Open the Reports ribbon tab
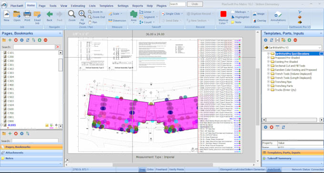This screenshot has height=173, width=324. 137,6
